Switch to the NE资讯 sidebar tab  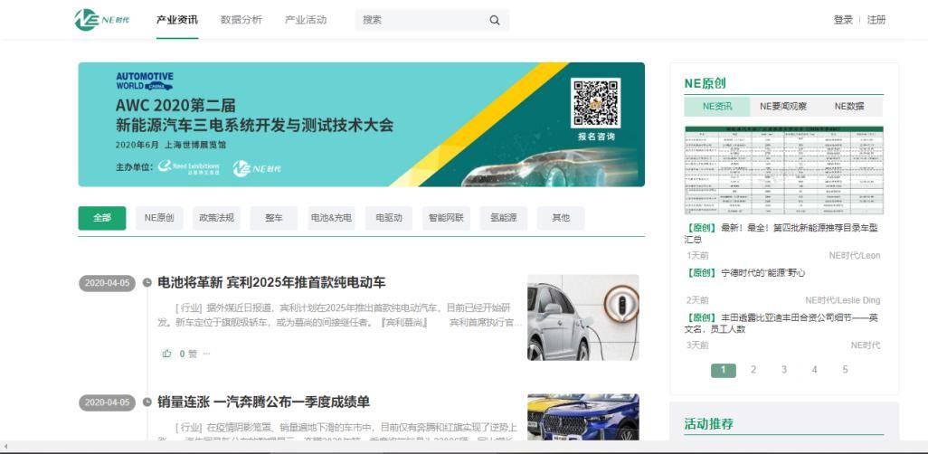point(717,107)
